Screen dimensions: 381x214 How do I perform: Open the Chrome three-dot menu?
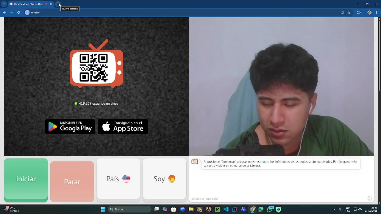click(377, 12)
